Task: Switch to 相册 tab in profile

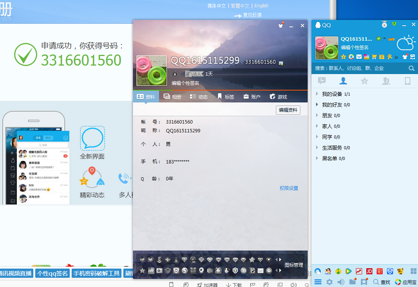Action: coord(172,97)
